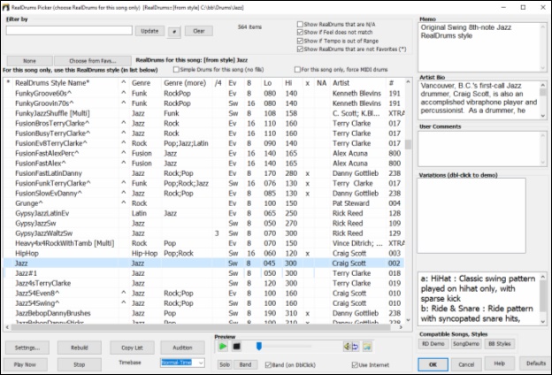Click the right arrow on the horizontal scrollbar

(401, 327)
